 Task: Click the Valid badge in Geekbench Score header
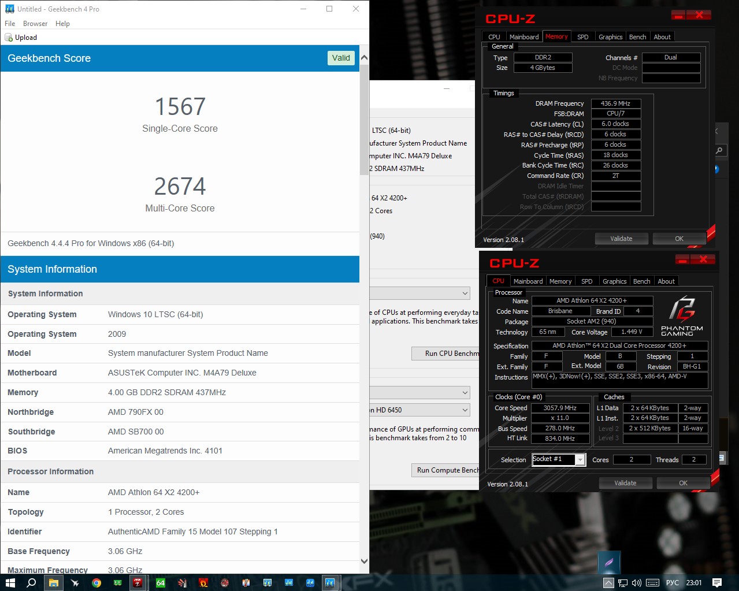click(341, 58)
